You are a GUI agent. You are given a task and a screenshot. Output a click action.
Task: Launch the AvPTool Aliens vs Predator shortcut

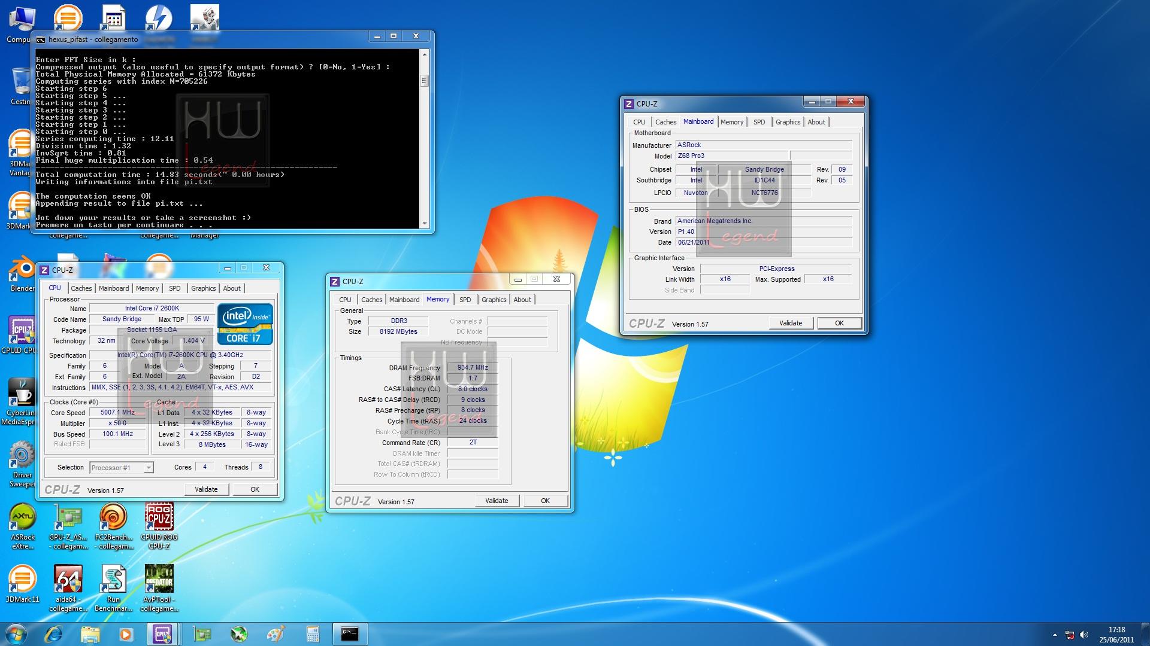[159, 588]
